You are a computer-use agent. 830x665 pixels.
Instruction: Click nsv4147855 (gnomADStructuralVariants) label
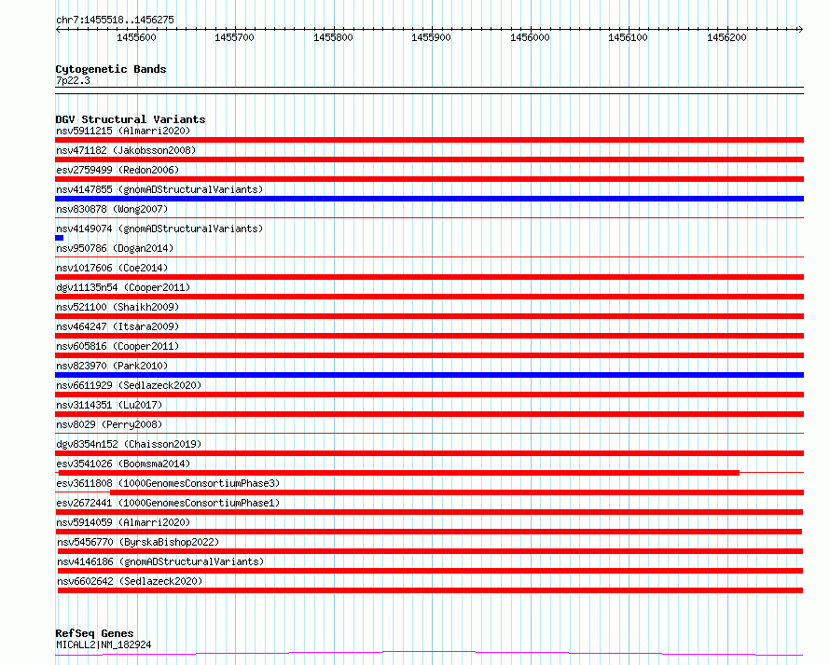click(x=159, y=189)
